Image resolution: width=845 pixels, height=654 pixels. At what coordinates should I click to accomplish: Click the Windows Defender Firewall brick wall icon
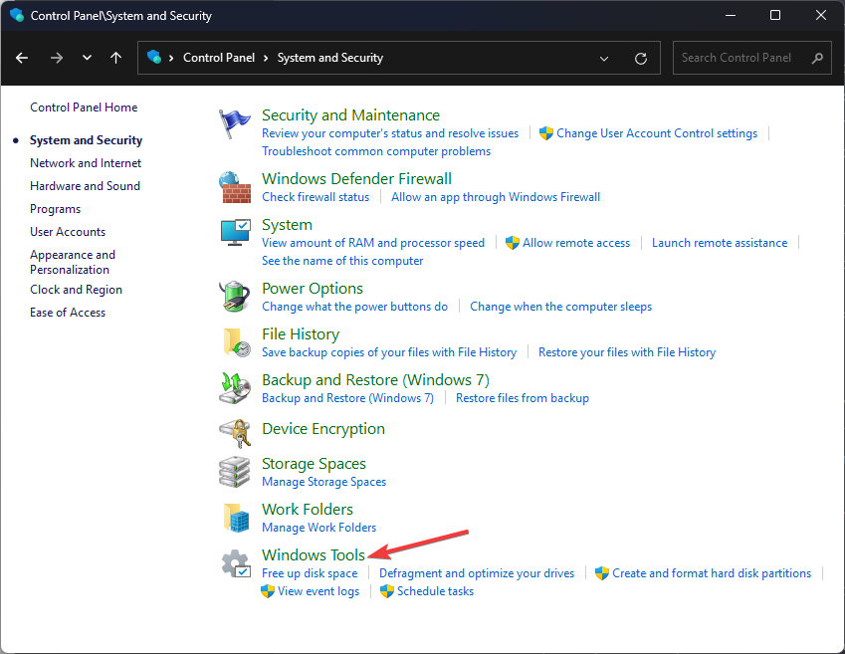tap(235, 187)
